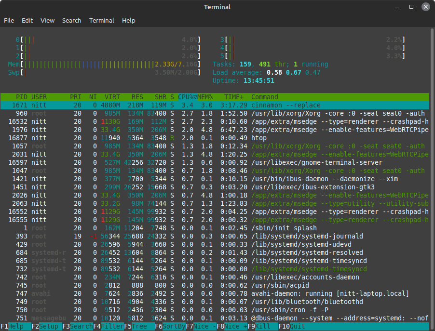Sort by the MEM% column header
The width and height of the screenshot is (435, 331).
pyautogui.click(x=205, y=97)
